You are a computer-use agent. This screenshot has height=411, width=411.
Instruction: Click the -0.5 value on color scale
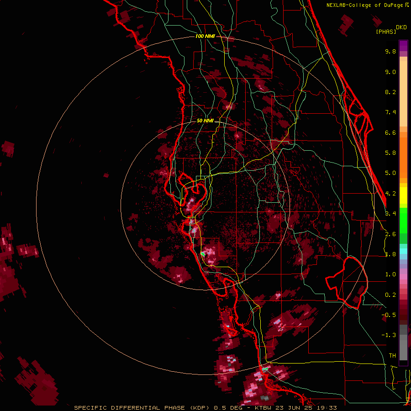(389, 315)
